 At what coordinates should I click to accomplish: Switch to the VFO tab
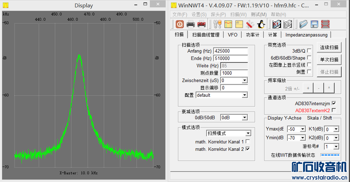coord(233,35)
